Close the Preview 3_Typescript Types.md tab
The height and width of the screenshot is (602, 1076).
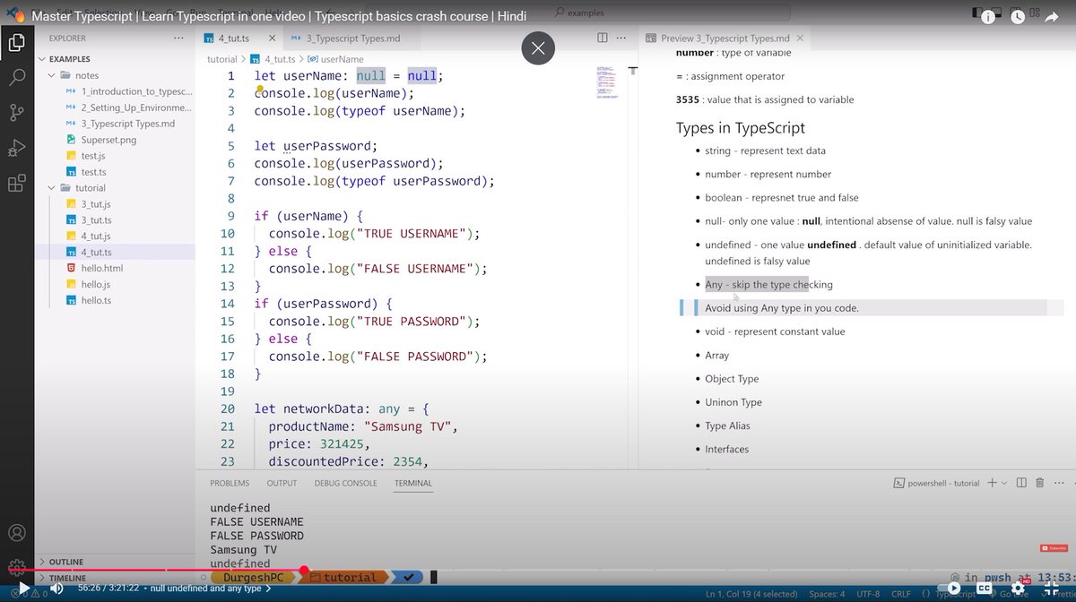pos(801,39)
